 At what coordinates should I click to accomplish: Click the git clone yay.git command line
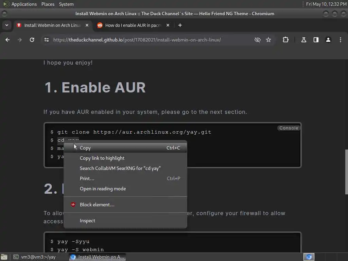click(x=134, y=132)
